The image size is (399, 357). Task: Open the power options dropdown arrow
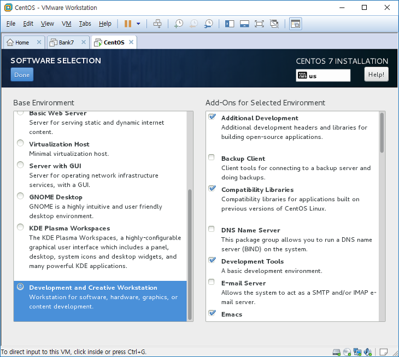138,24
